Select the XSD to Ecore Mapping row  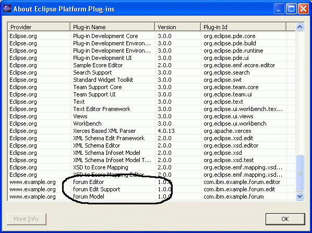(151, 167)
